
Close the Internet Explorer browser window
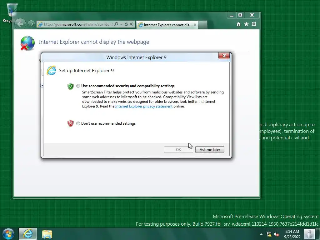click(252, 15)
